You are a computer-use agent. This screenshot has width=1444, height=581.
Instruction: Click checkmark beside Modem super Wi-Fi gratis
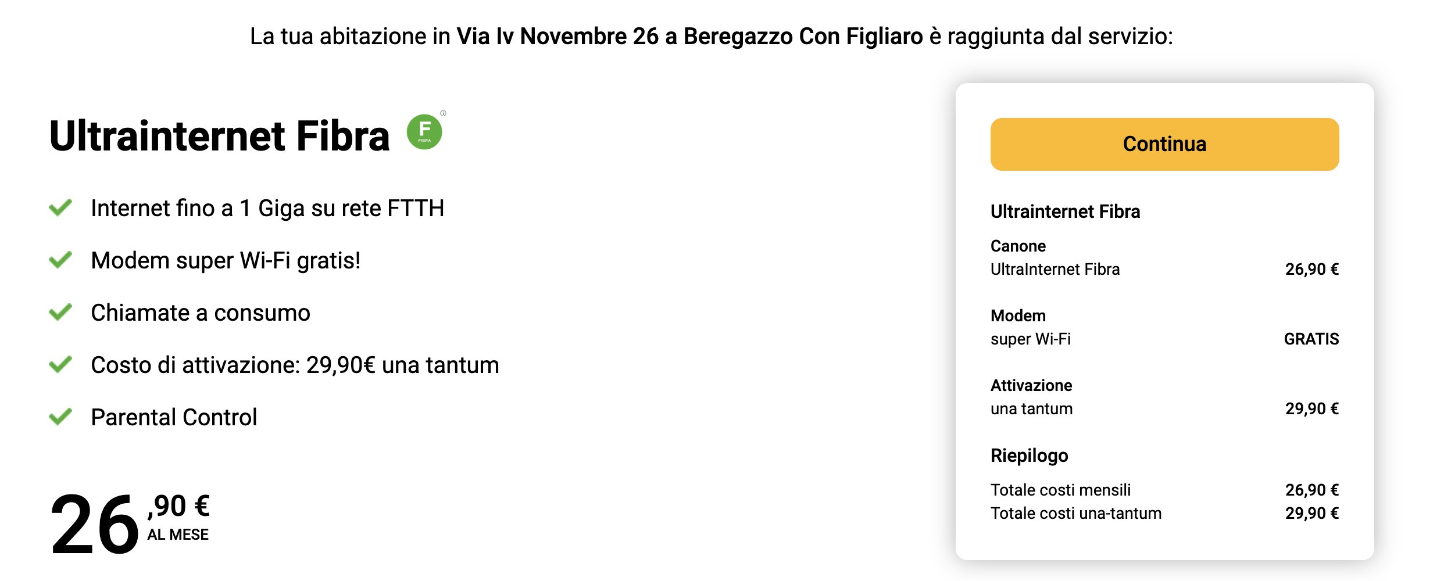(60, 260)
